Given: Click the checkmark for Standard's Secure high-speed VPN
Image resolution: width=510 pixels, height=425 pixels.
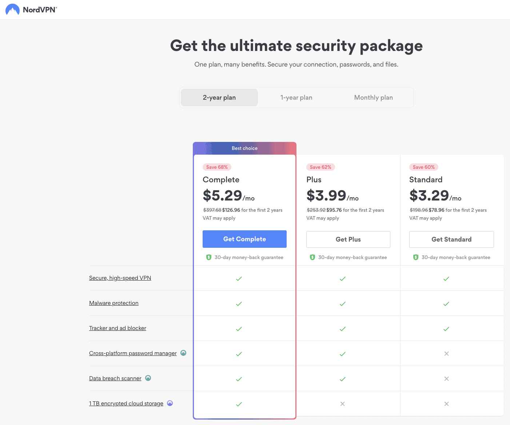Looking at the screenshot, I should (446, 278).
